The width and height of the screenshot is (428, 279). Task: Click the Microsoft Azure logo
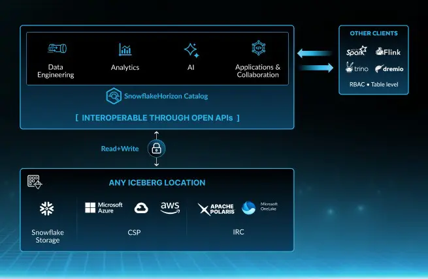(x=104, y=208)
